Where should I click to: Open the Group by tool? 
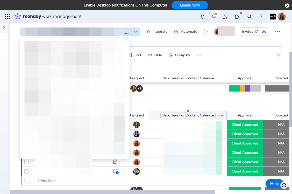[x=180, y=55]
